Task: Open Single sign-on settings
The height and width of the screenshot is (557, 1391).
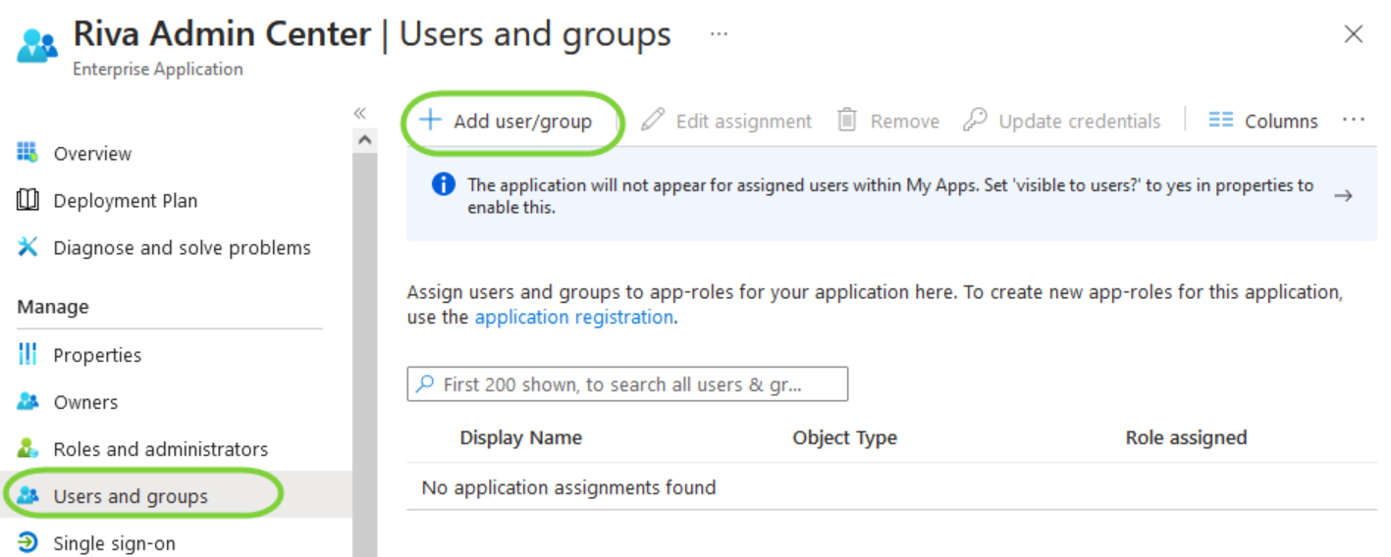Action: pyautogui.click(x=114, y=543)
